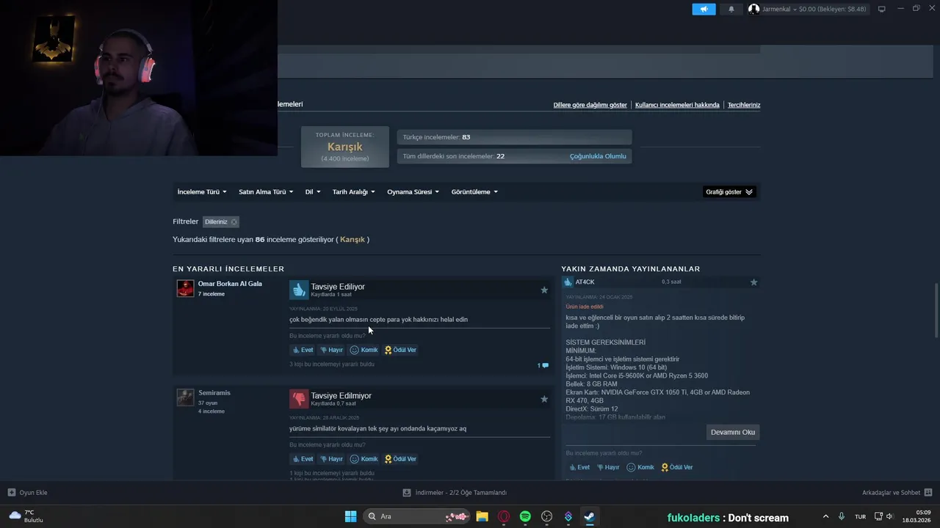Open the Steam notifications bell

(x=731, y=9)
